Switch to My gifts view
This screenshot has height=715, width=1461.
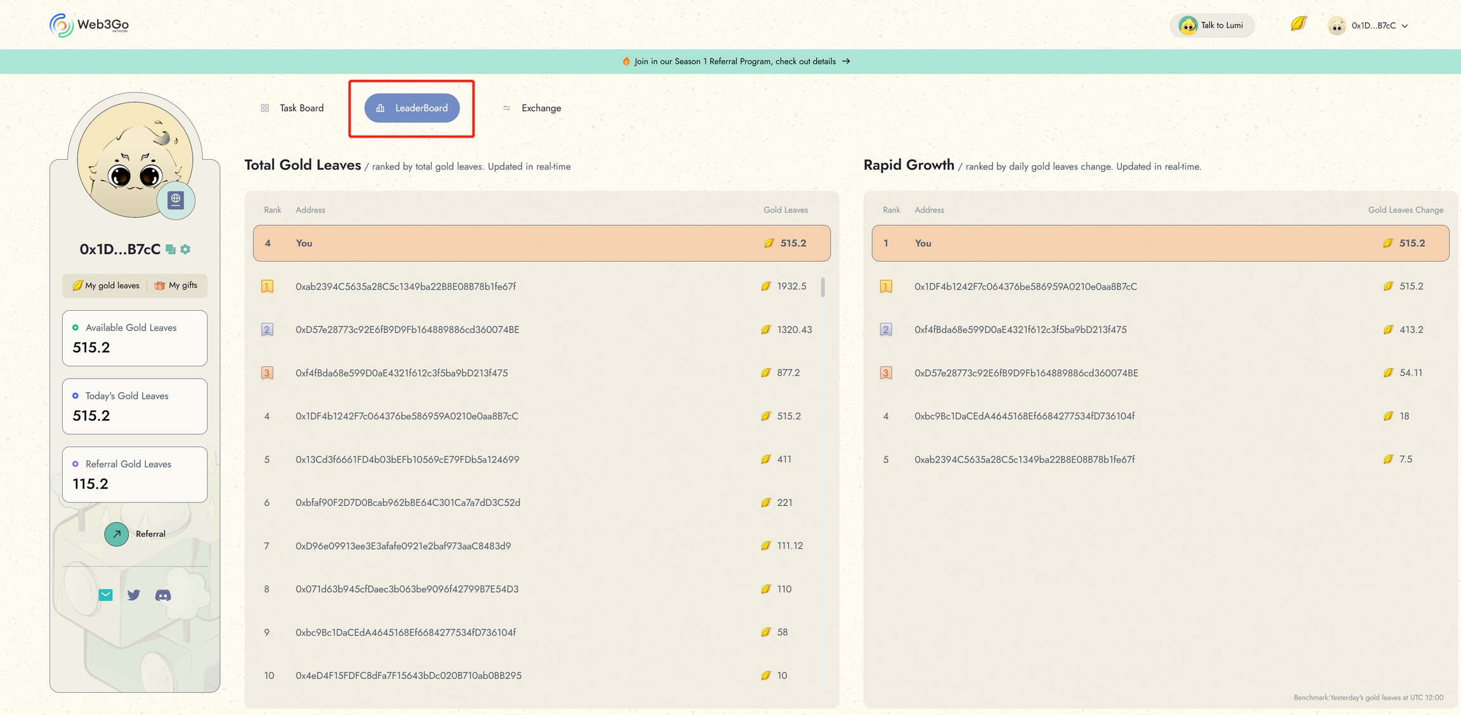[x=176, y=286]
